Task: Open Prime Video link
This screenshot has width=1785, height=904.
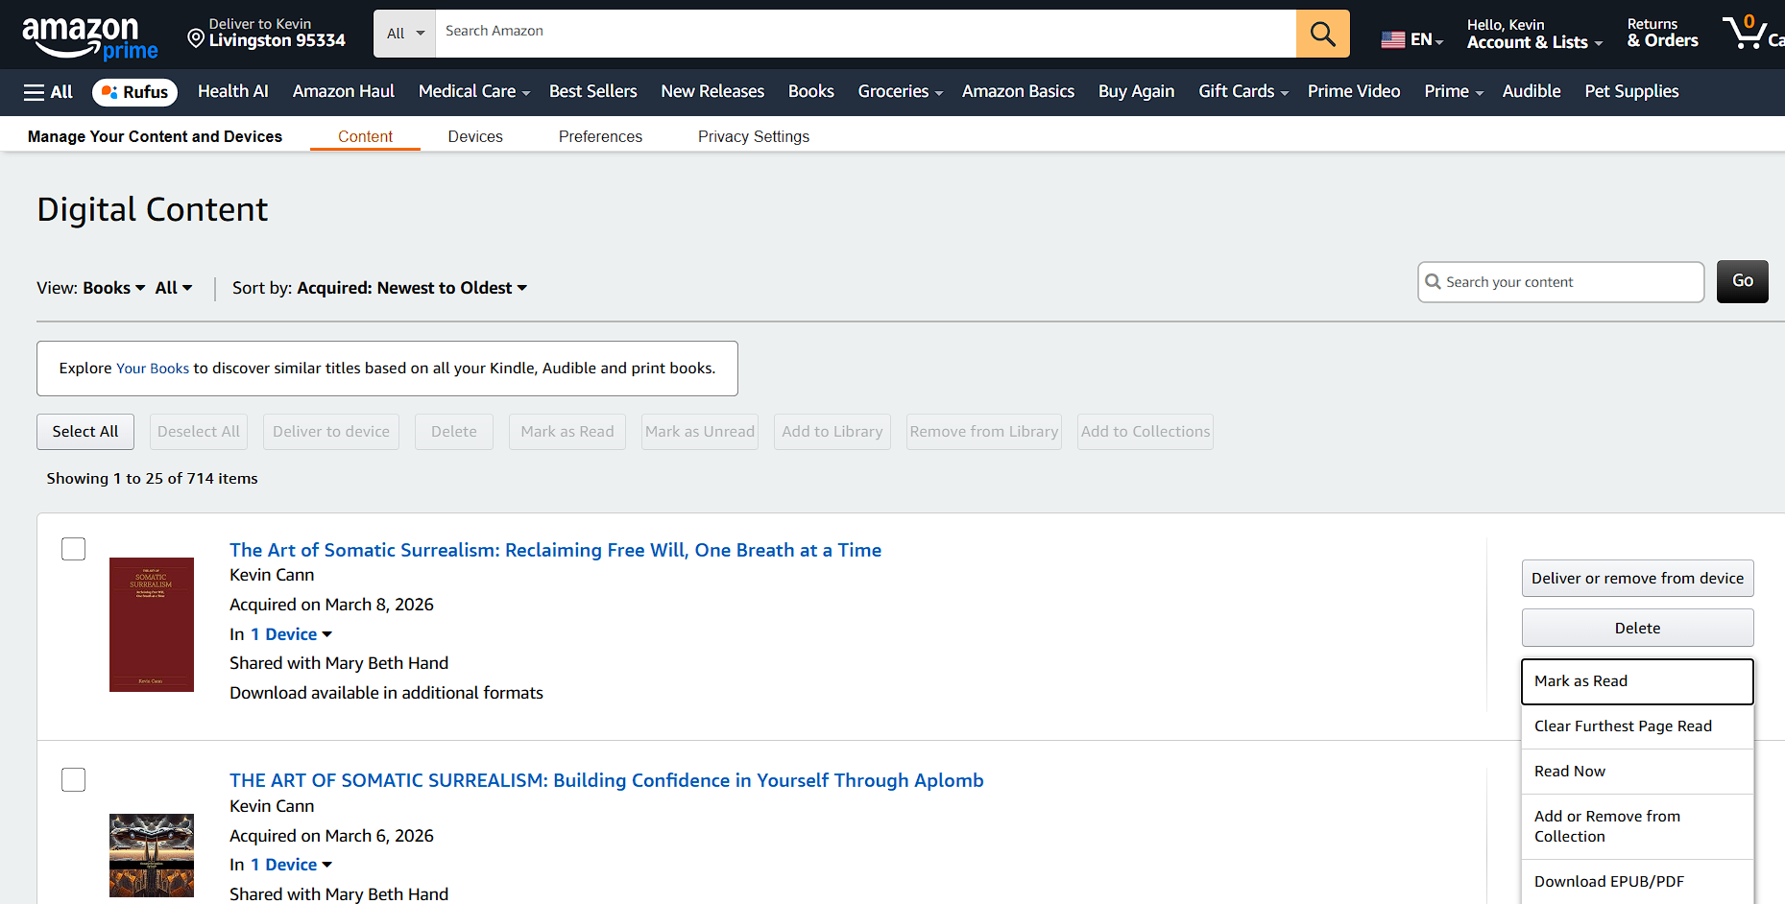Action: tap(1354, 91)
